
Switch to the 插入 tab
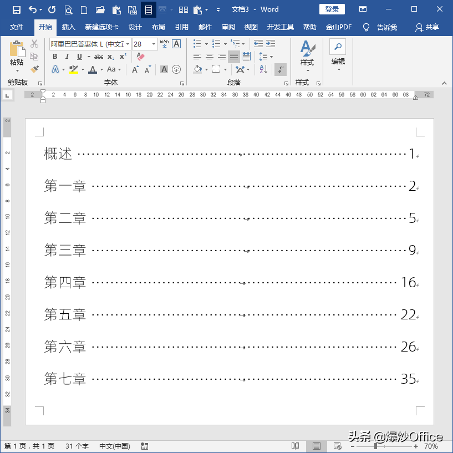coord(68,27)
